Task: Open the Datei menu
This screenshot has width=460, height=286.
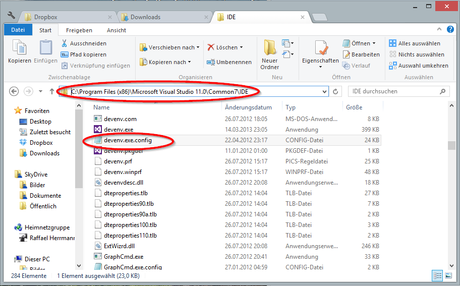Action: coord(18,30)
